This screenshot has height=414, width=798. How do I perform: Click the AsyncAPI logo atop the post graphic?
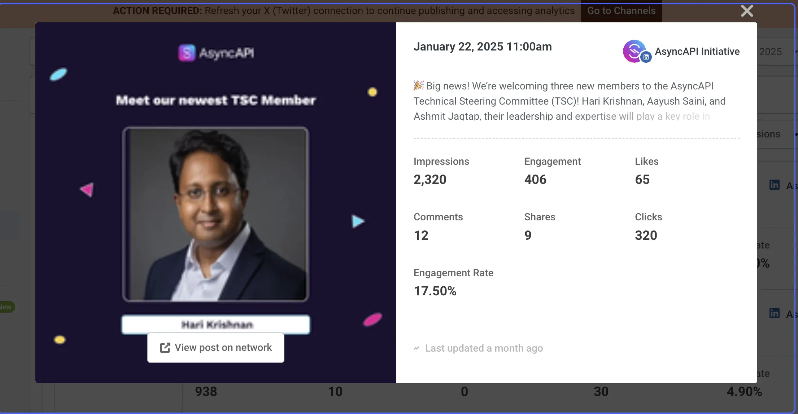tap(215, 53)
